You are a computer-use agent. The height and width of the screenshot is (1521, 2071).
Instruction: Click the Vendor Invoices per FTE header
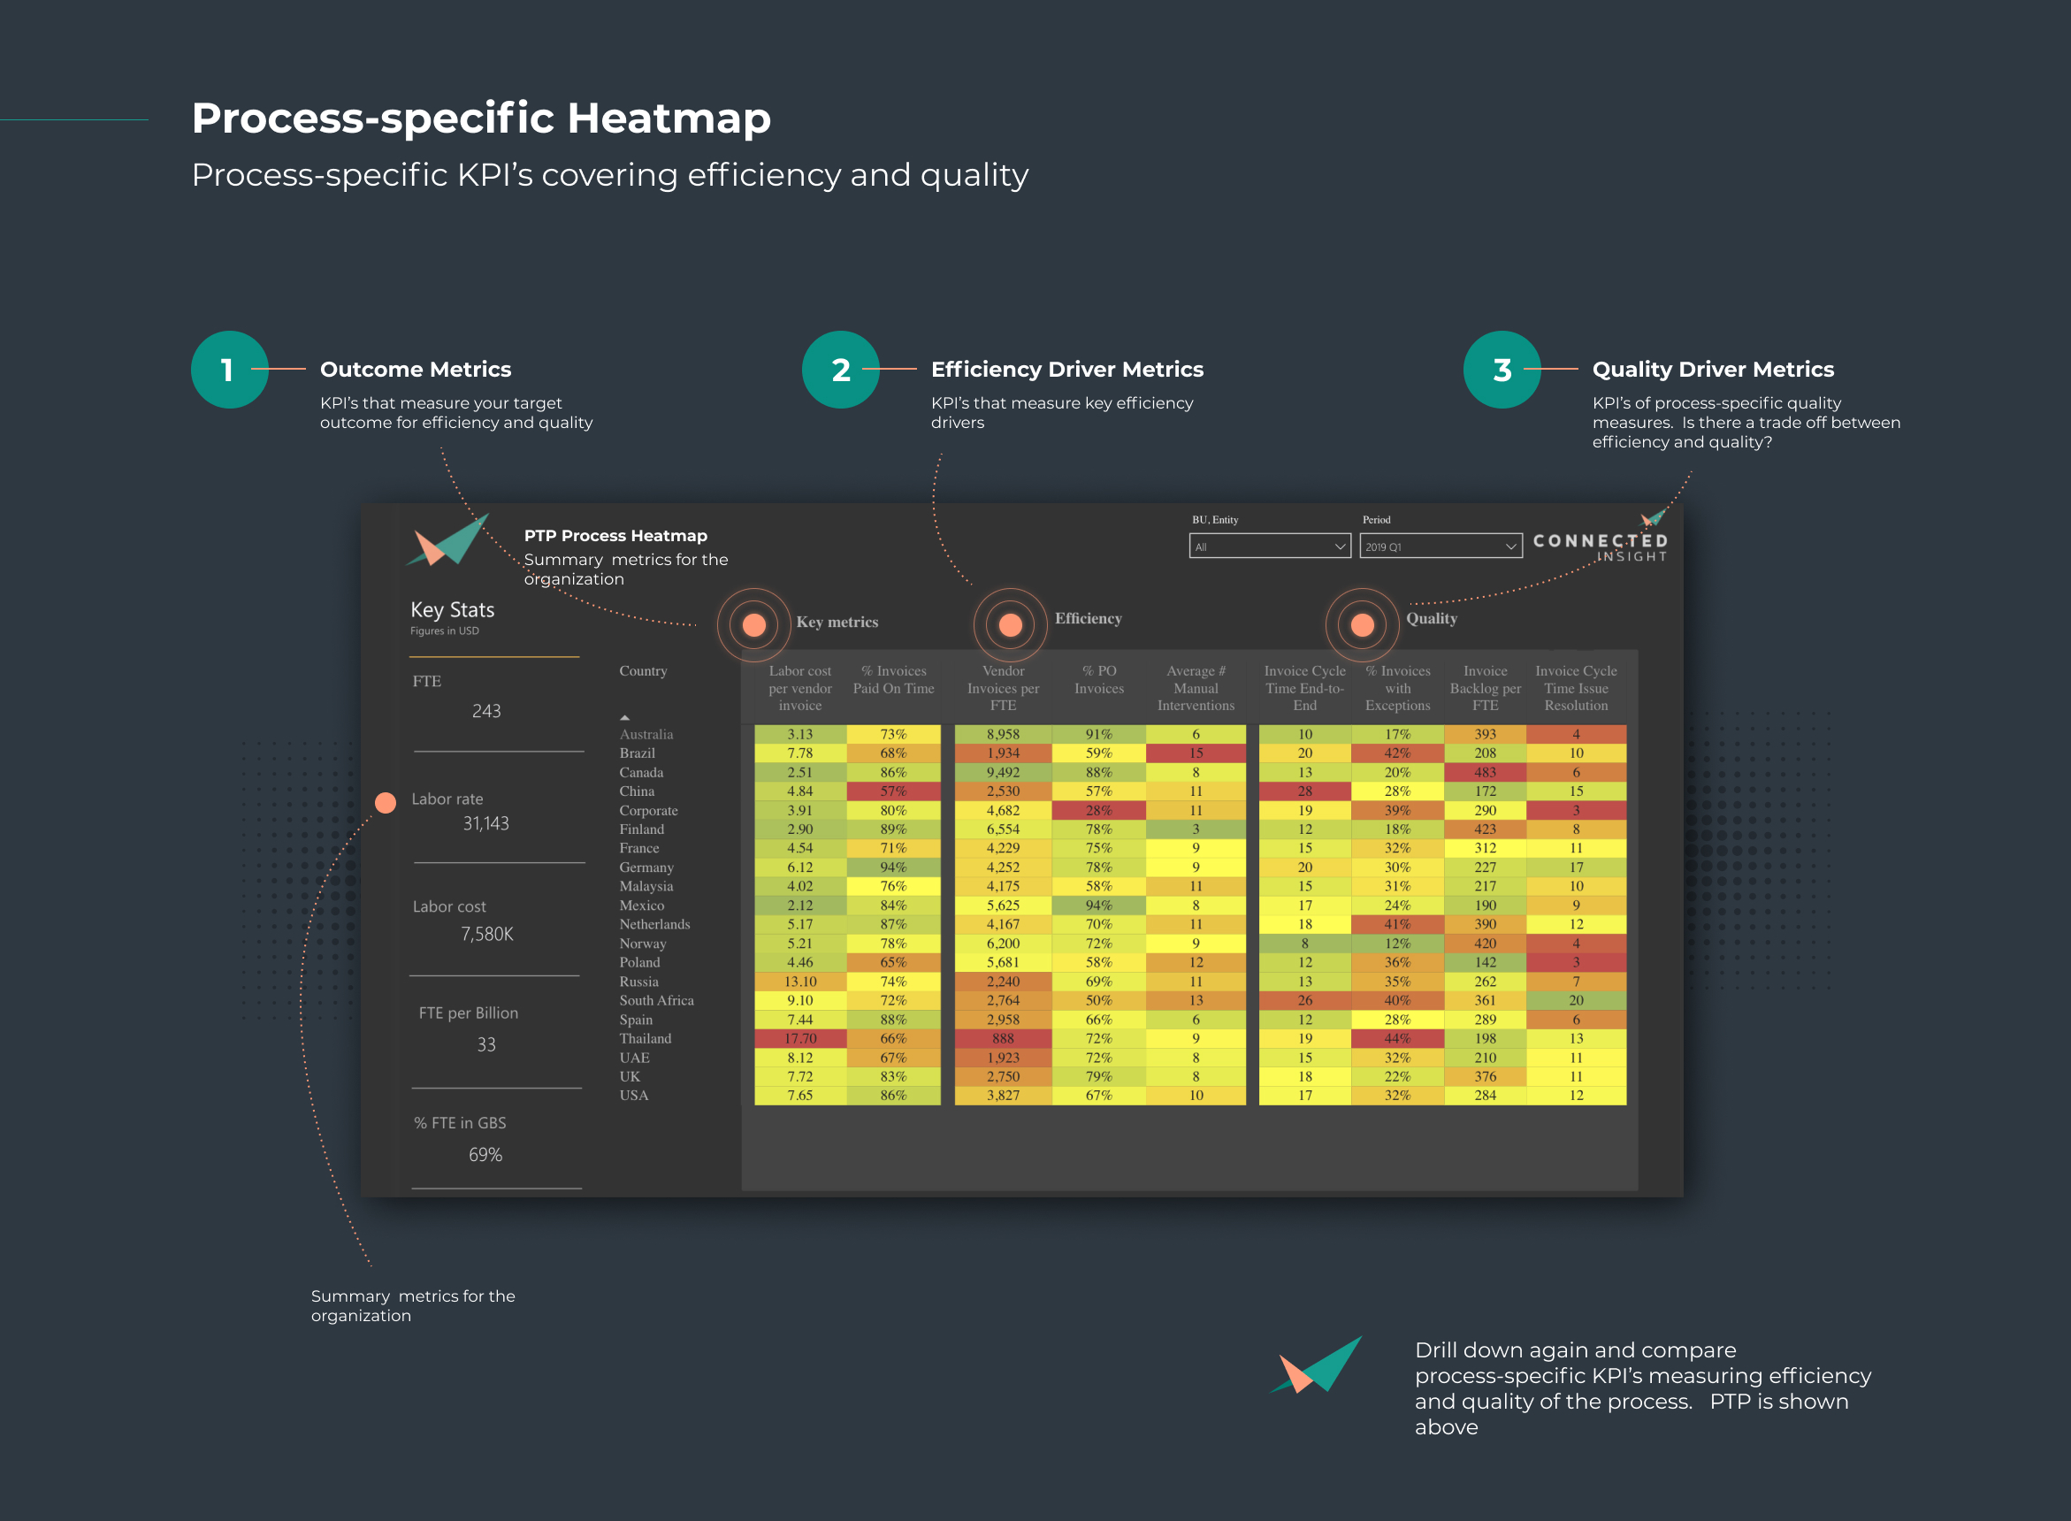[1003, 688]
